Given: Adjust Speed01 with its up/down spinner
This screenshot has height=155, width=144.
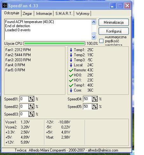Looking at the screenshot, I should pos(31,99).
